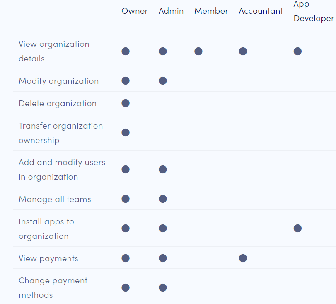This screenshot has width=336, height=304.
Task: Click App Developer dot for Install apps
Action: click(297, 229)
